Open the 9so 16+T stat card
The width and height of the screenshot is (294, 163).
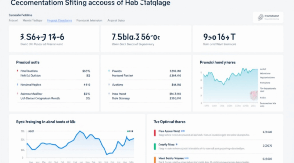[237, 39]
